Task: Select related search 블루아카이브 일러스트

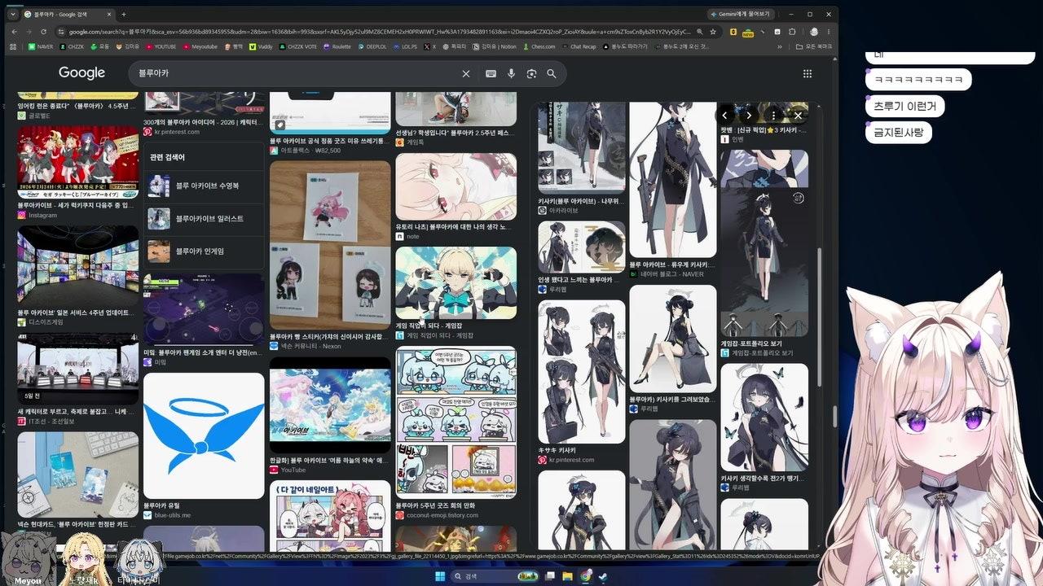Action: [204, 218]
